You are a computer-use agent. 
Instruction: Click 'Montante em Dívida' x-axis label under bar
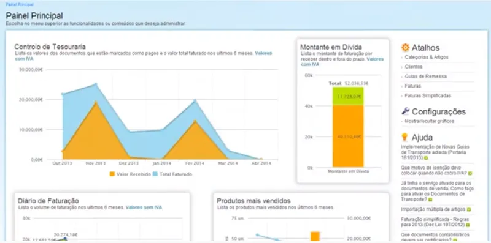click(x=348, y=171)
